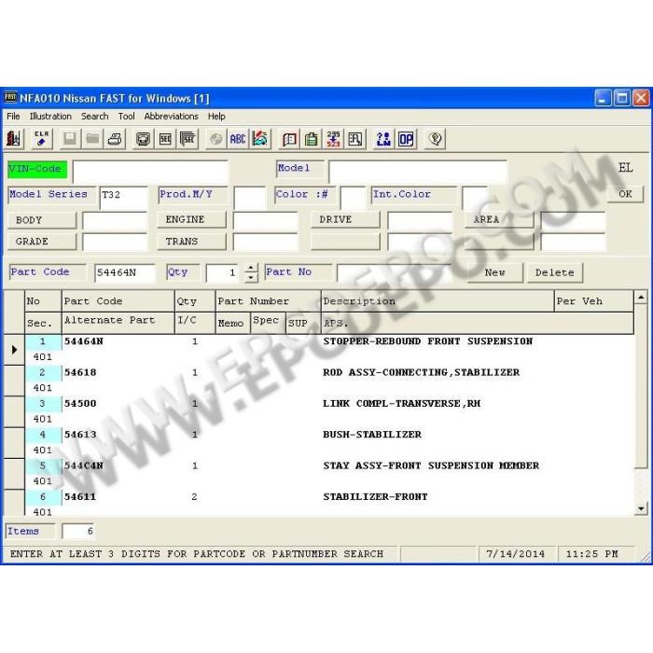
Task: Click the BODY button
Action: [42, 220]
